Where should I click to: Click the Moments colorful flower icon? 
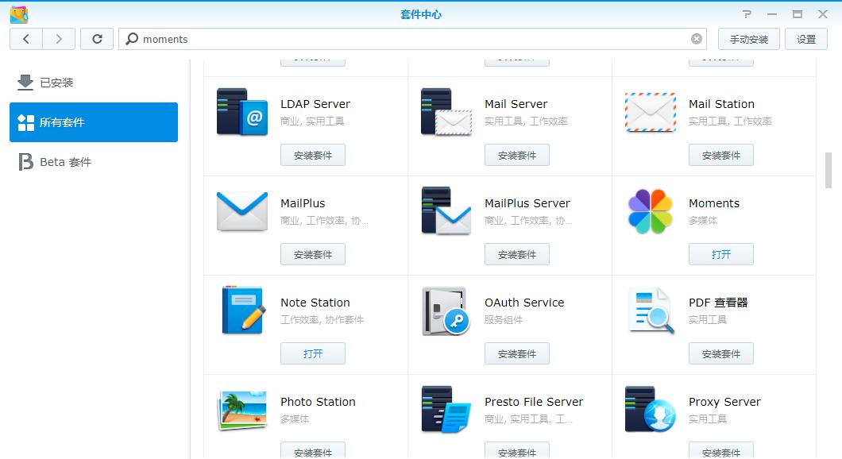(x=651, y=211)
